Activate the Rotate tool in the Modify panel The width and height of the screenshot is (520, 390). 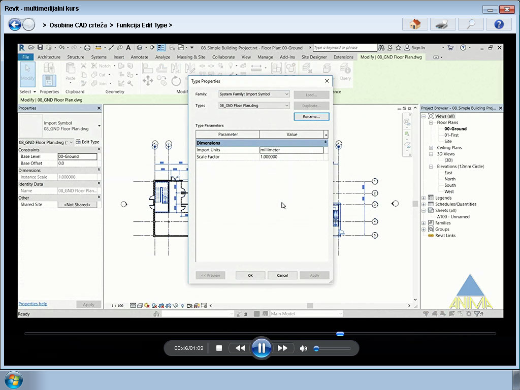176,80
